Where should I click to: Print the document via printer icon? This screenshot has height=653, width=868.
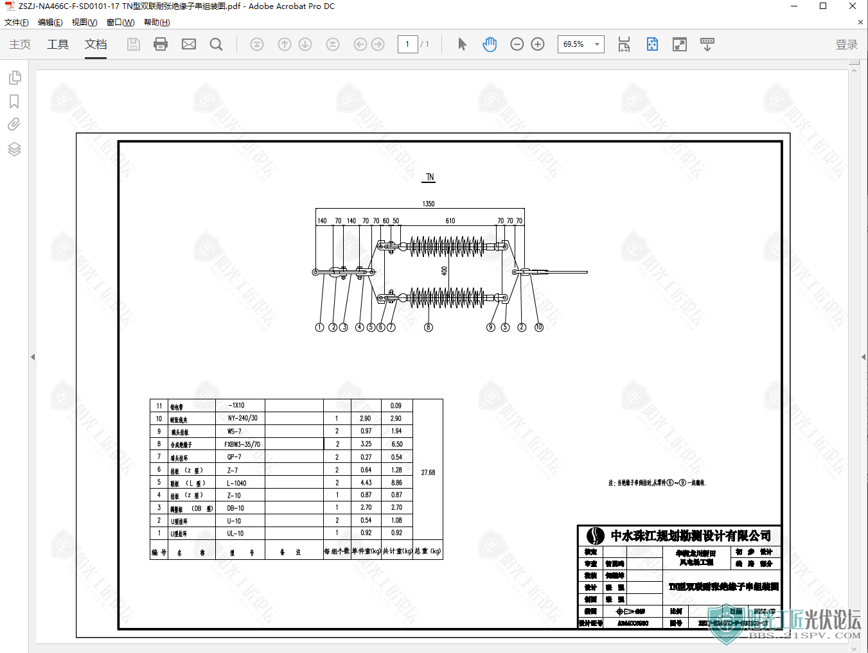pos(161,44)
